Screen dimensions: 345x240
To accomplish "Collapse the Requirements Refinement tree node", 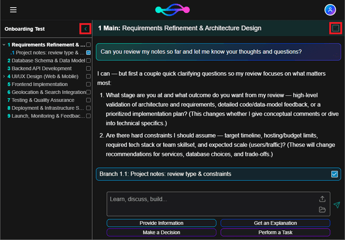I will (4, 45).
